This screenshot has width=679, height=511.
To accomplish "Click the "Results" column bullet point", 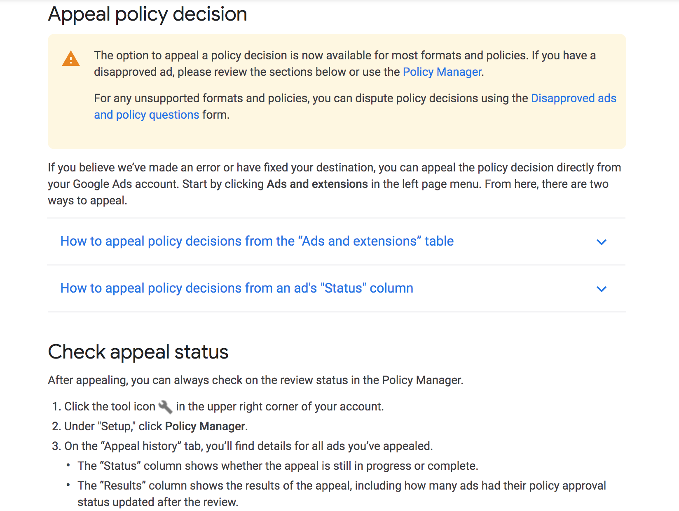I will point(341,486).
